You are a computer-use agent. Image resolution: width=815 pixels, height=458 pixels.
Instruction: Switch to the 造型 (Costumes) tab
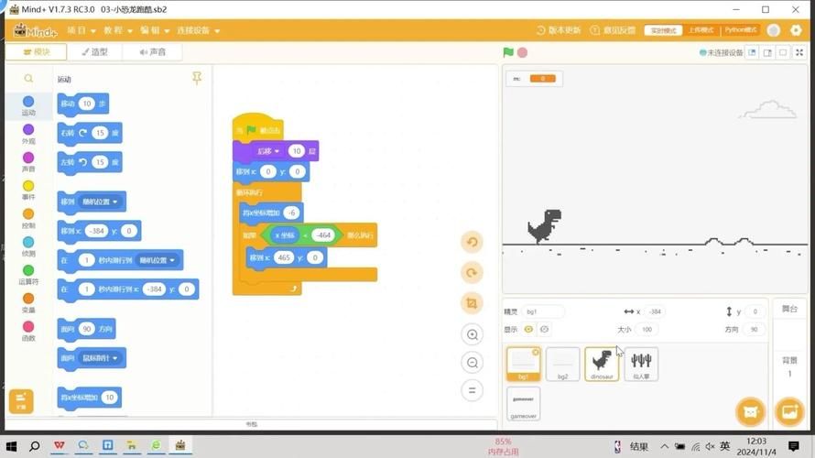click(94, 52)
